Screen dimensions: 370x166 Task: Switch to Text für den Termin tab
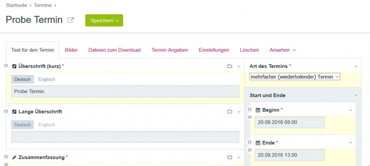point(33,50)
